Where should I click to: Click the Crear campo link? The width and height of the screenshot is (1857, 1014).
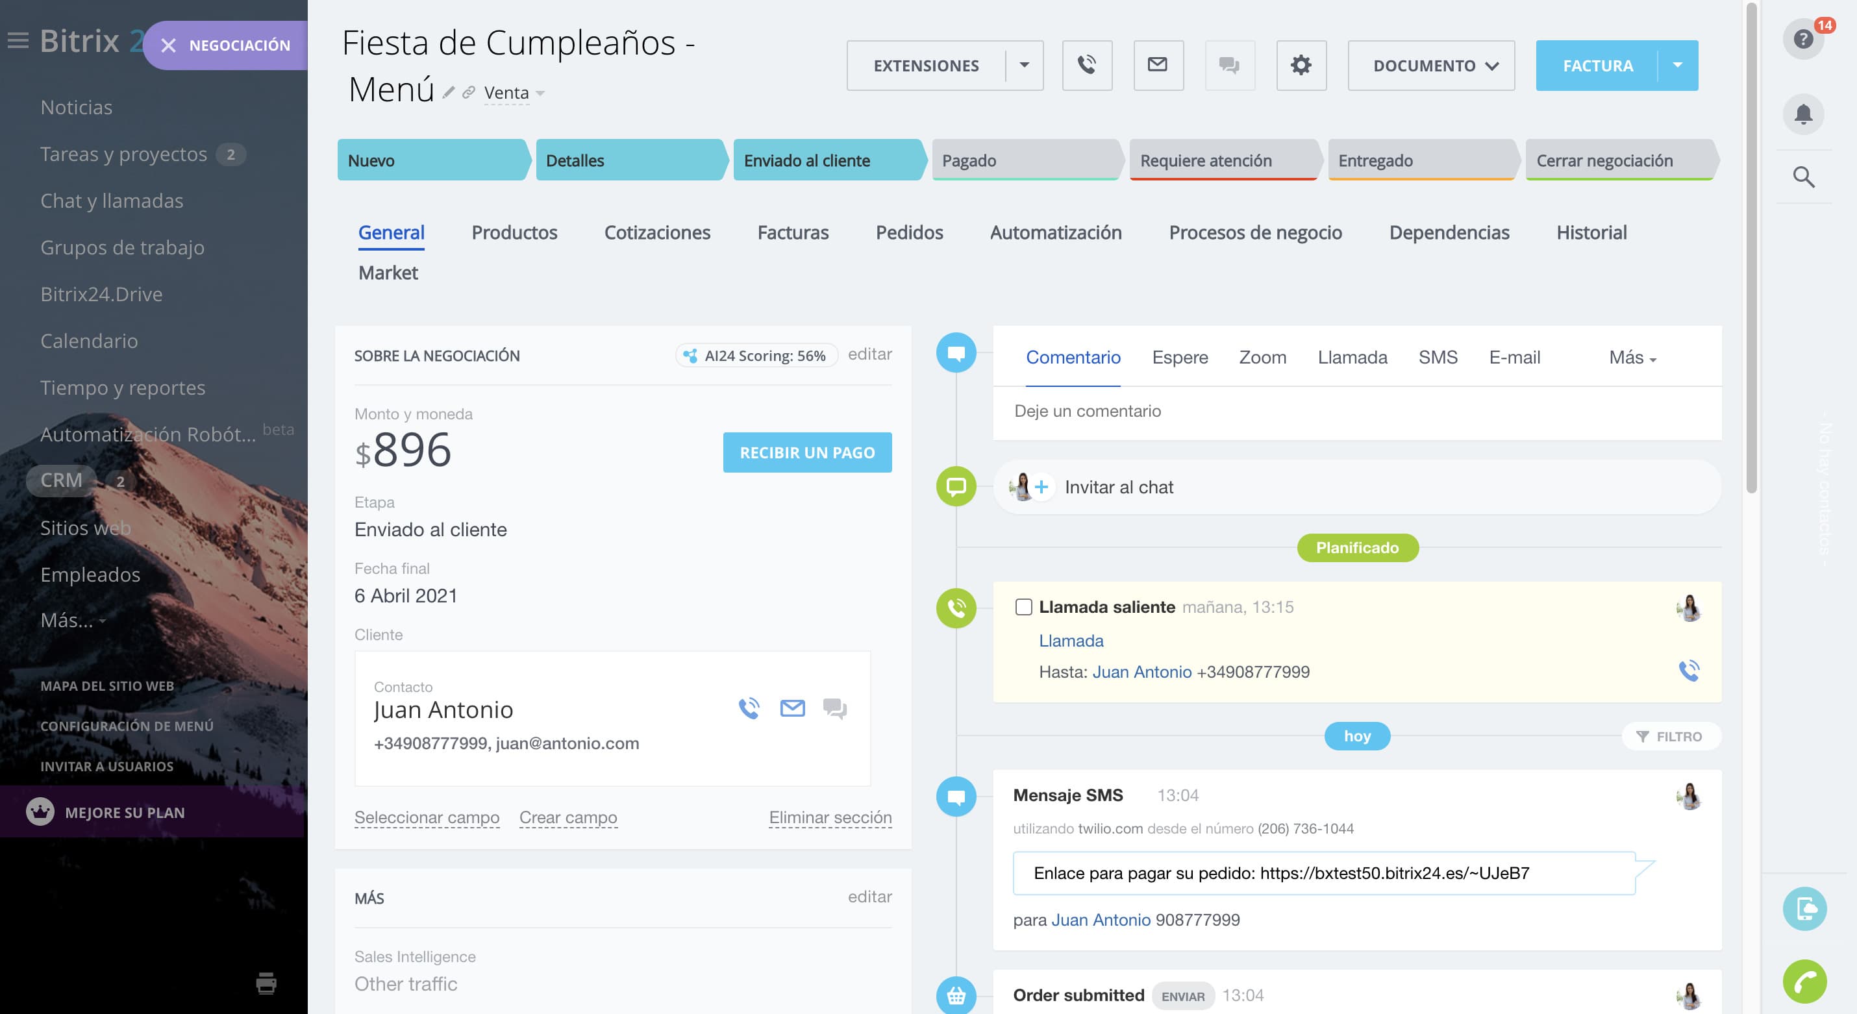pyautogui.click(x=568, y=817)
